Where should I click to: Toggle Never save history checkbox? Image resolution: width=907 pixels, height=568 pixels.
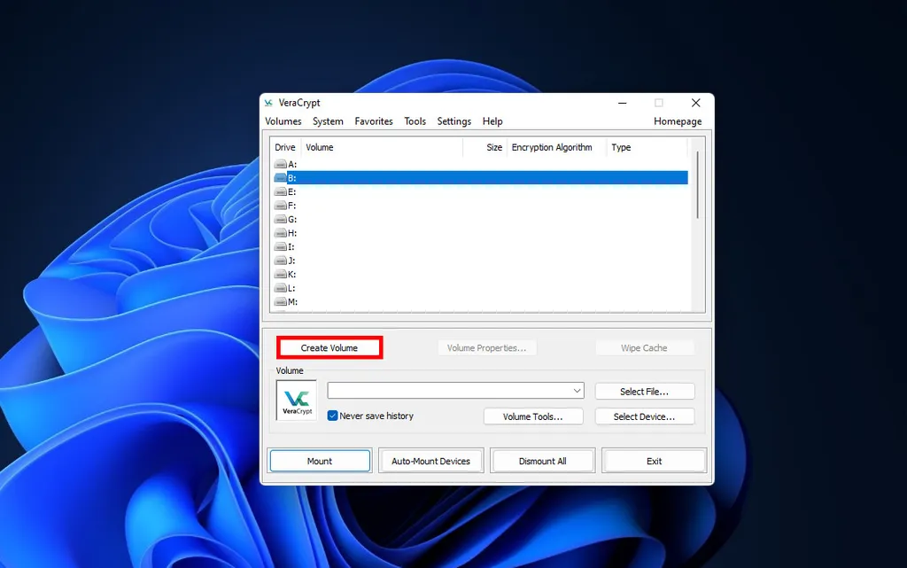tap(333, 416)
